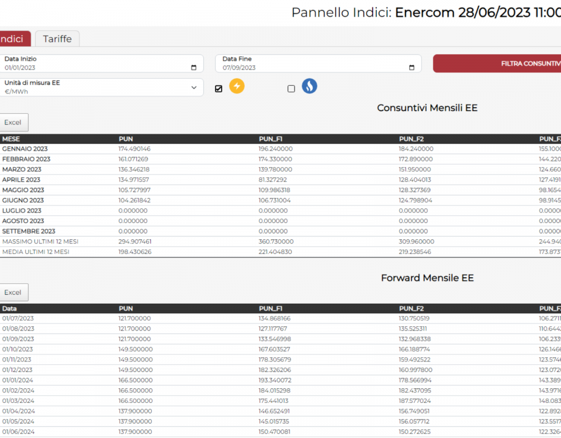Select the Indici tab
The width and height of the screenshot is (561, 438).
point(13,39)
